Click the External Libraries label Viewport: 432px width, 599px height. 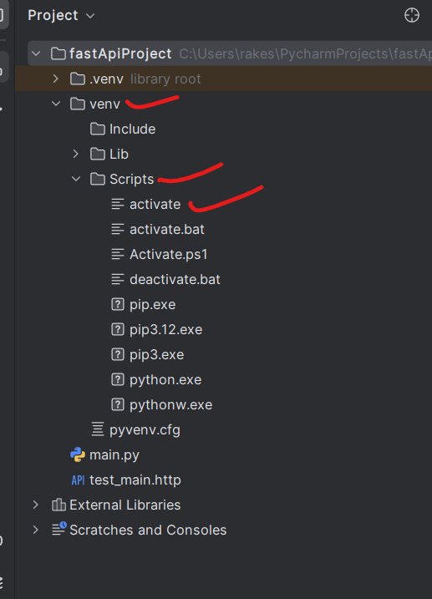pyautogui.click(x=125, y=505)
